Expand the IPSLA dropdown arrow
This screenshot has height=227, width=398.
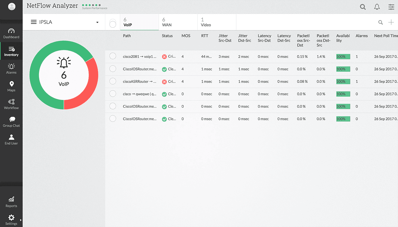97,22
